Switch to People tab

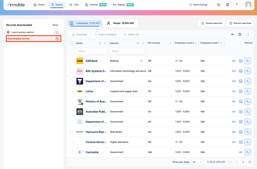[x=120, y=23]
